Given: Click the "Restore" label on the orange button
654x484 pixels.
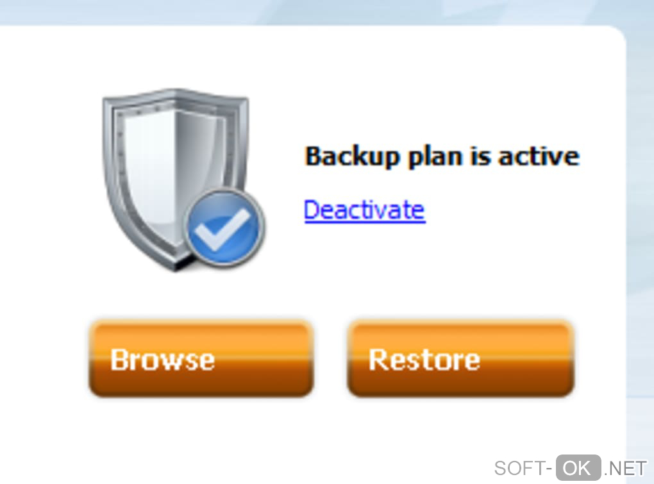Looking at the screenshot, I should tap(424, 360).
